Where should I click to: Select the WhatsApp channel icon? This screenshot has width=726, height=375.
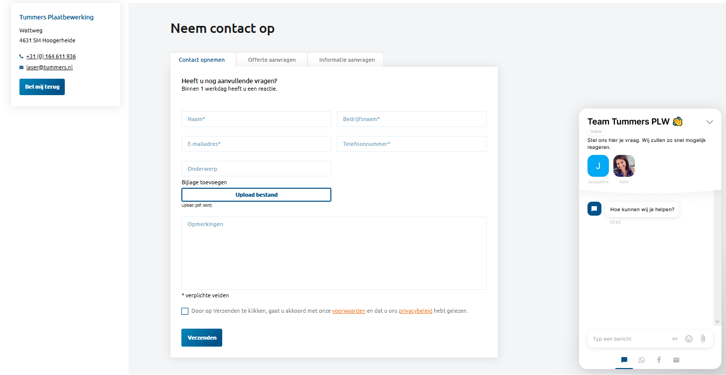click(641, 360)
